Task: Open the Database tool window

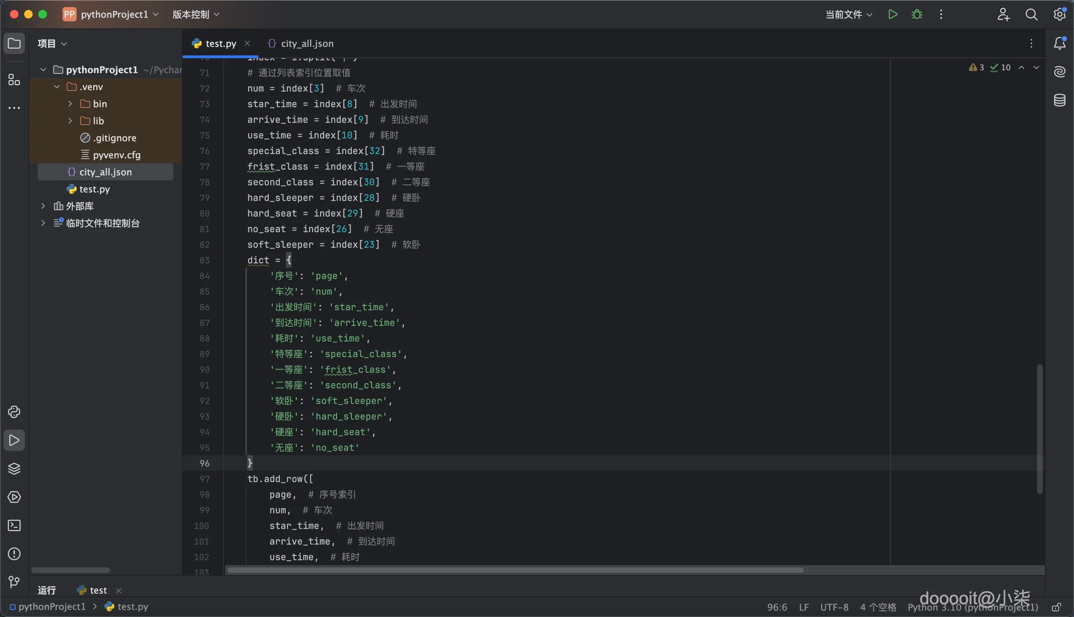Action: (x=1059, y=100)
